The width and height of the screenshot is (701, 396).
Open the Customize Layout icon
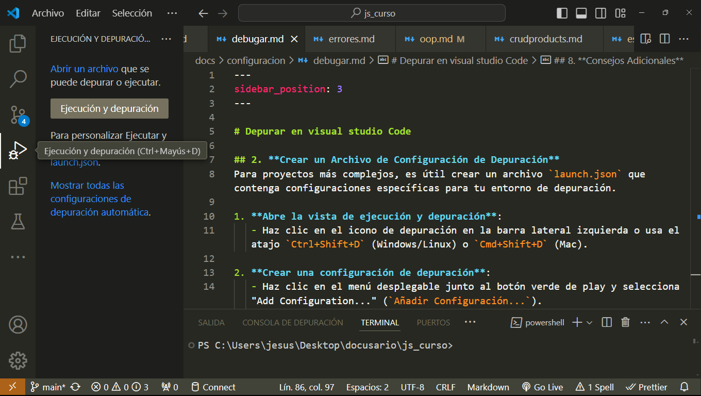pyautogui.click(x=620, y=13)
